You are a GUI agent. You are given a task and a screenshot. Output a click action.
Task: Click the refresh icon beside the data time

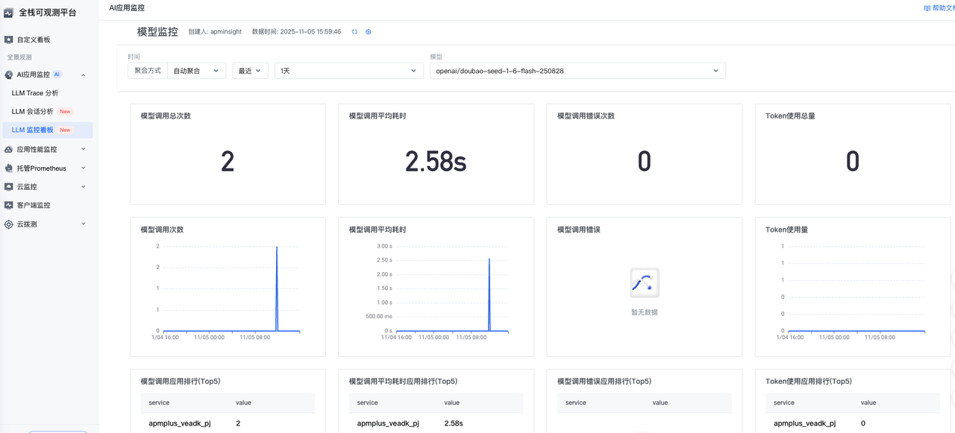click(354, 32)
